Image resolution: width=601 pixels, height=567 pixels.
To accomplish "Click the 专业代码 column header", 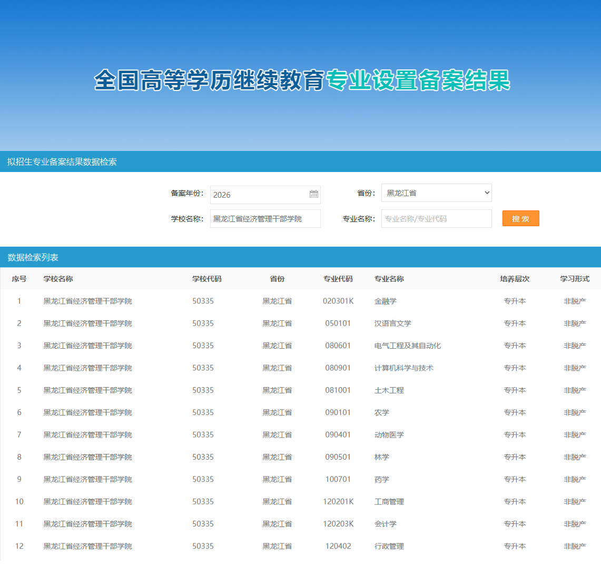I will (338, 279).
